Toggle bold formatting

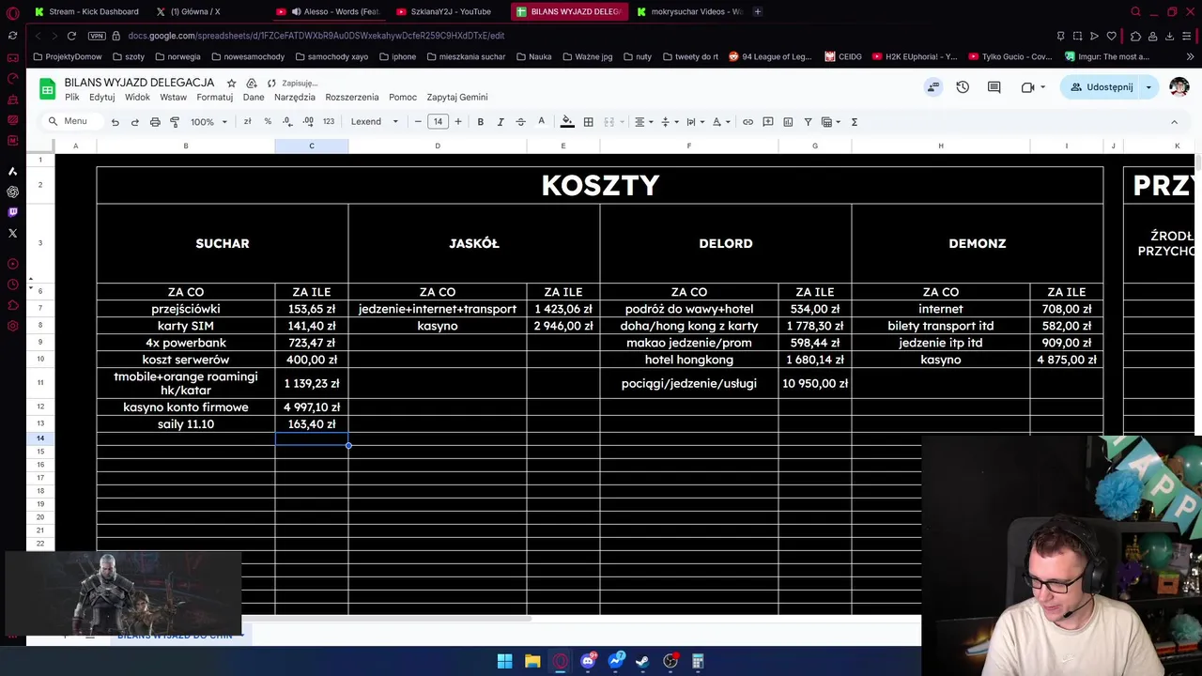click(x=480, y=122)
